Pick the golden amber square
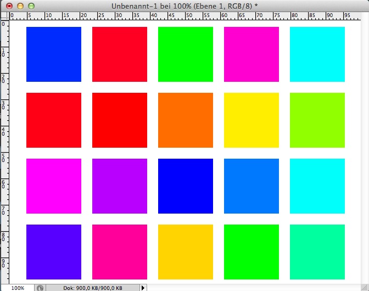369x291 pixels. pyautogui.click(x=185, y=252)
